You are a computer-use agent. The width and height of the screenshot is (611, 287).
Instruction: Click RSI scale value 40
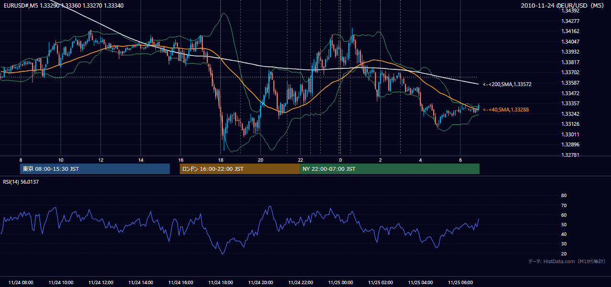(x=564, y=234)
